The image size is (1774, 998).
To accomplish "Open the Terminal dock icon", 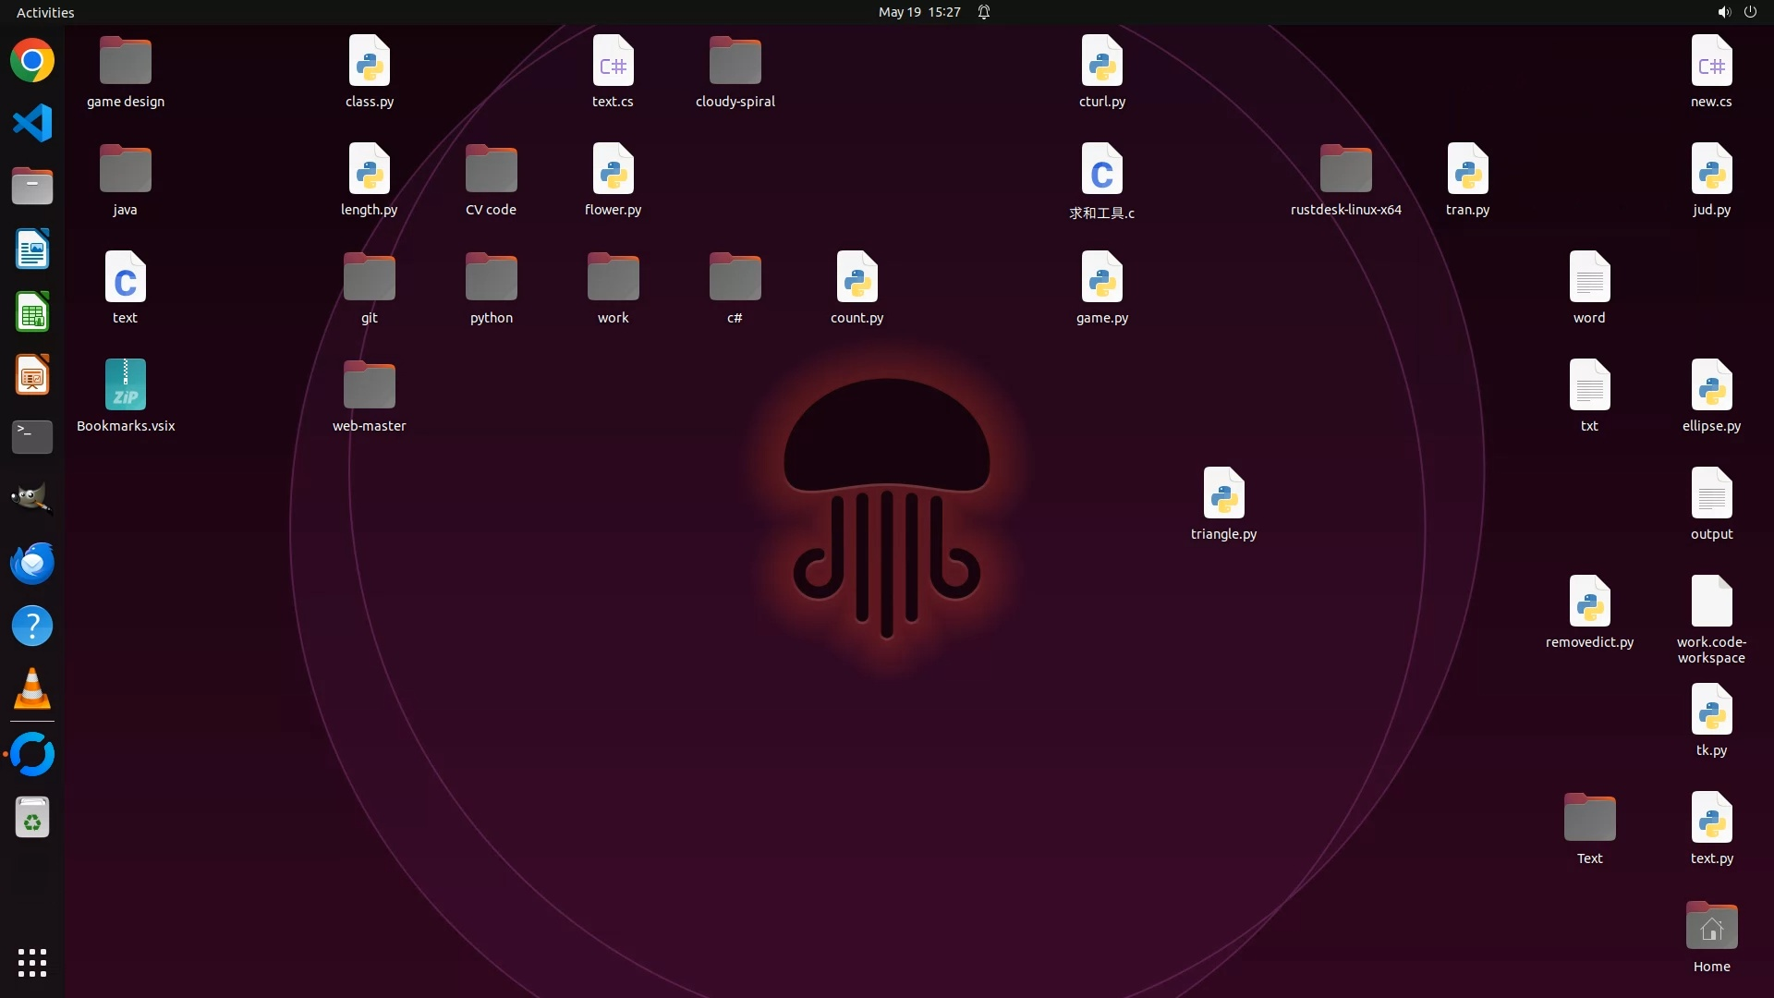I will click(x=32, y=437).
